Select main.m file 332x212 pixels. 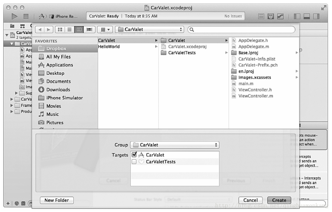click(x=264, y=84)
